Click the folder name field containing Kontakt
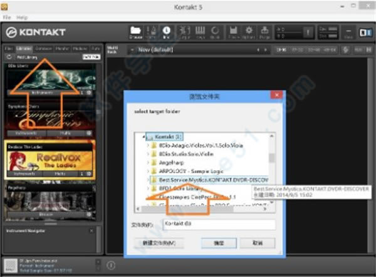Viewport: 376px width, 277px height. click(x=219, y=224)
